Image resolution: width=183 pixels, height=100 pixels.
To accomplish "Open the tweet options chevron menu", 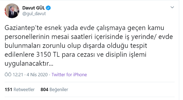I will tap(172, 7).
